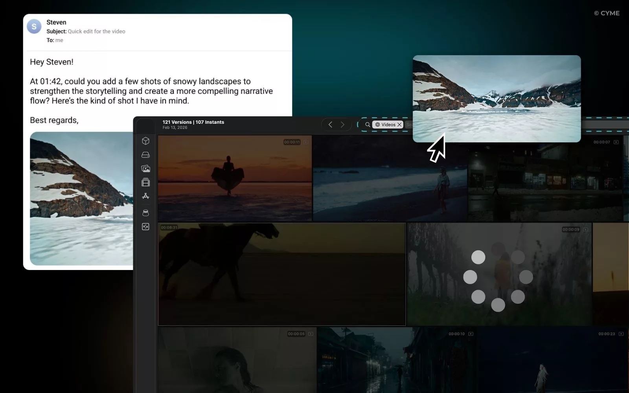Click the magnifier search icon in the toolbar

[367, 124]
